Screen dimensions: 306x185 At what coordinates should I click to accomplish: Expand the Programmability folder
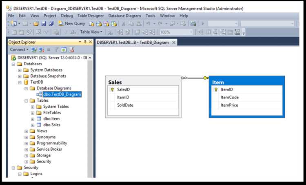[x=26, y=143]
